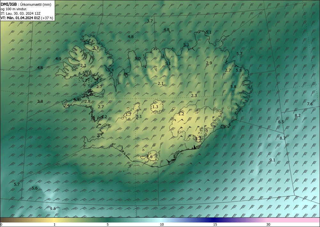The width and height of the screenshot is (320, 227).
Task: Click the 2.1 value label on the map
Action: pos(161,83)
